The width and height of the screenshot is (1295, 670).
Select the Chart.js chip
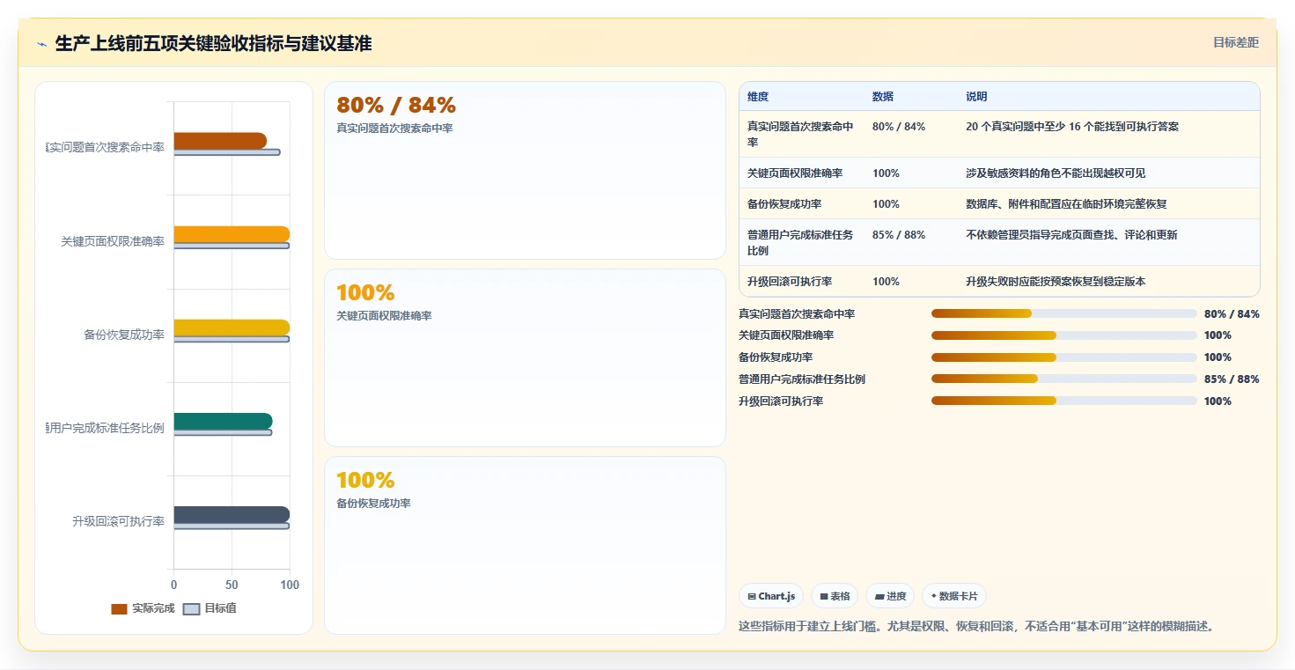[x=771, y=596]
